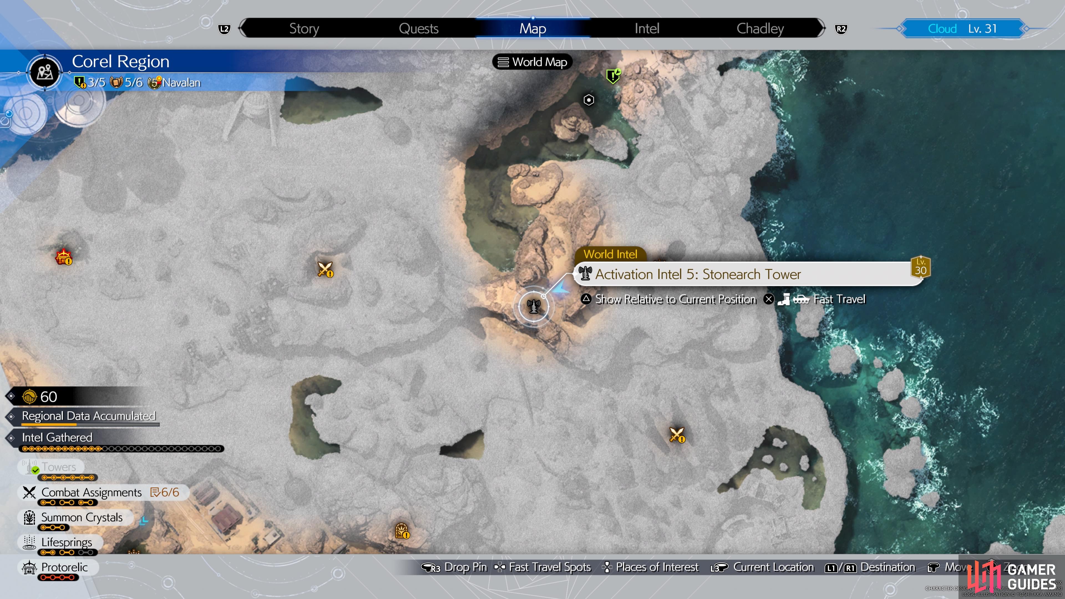Click the 5/6 regional counter
1065x599 pixels.
[126, 82]
